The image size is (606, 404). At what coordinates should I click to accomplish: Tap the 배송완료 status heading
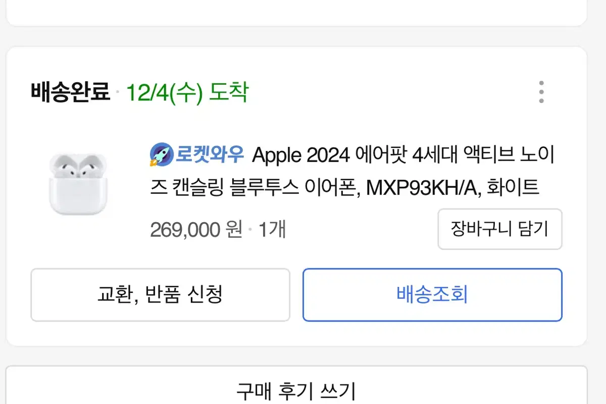[x=70, y=92]
